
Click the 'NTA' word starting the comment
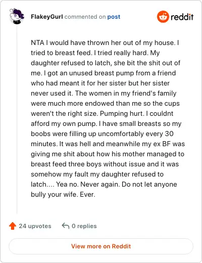point(37,42)
